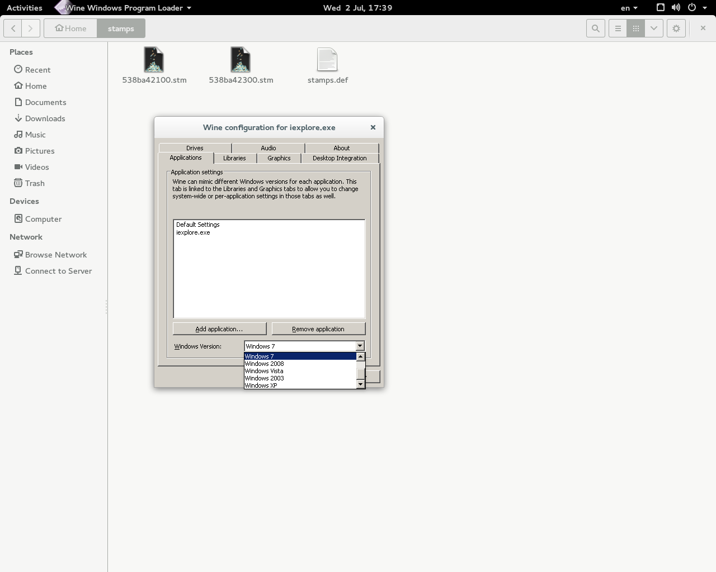Viewport: 716px width, 572px height.
Task: Open the en keyboard layout menu
Action: tap(629, 8)
